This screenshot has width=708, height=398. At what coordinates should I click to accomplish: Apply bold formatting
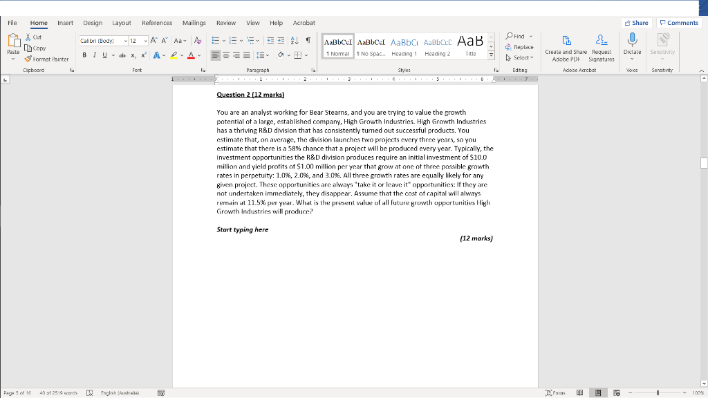(84, 55)
